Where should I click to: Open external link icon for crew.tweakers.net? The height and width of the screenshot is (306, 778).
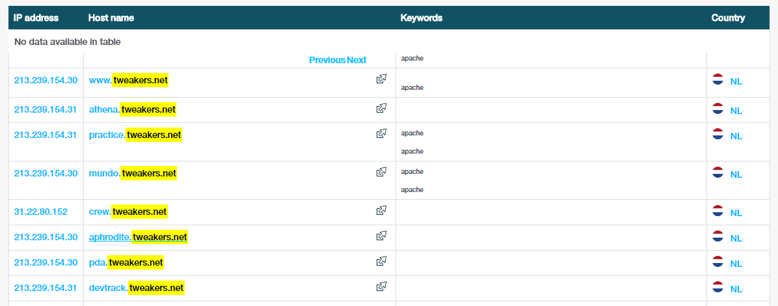[x=381, y=210]
